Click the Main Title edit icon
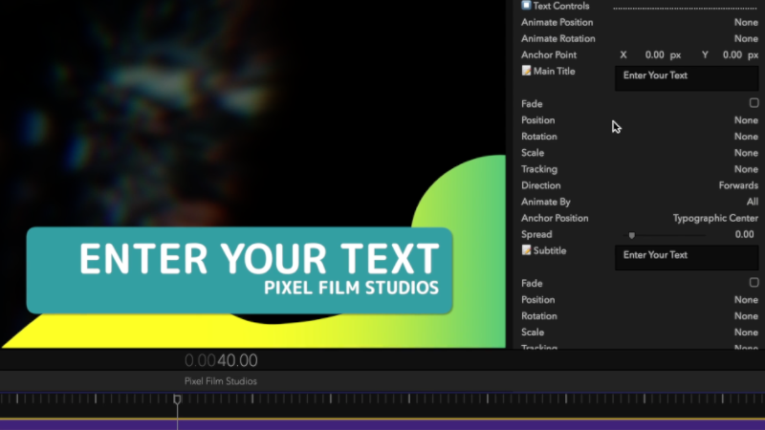 click(x=526, y=70)
